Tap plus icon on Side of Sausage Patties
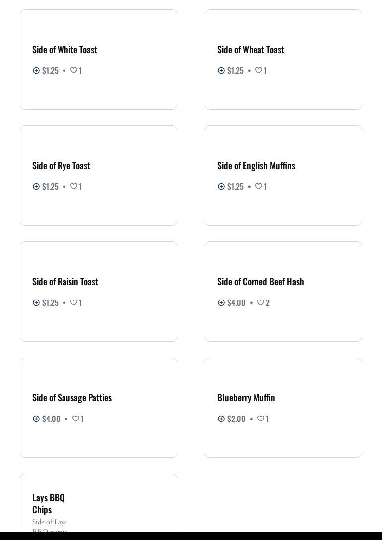 pyautogui.click(x=36, y=419)
